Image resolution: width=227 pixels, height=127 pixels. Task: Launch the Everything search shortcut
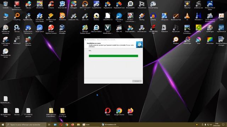click(x=17, y=17)
